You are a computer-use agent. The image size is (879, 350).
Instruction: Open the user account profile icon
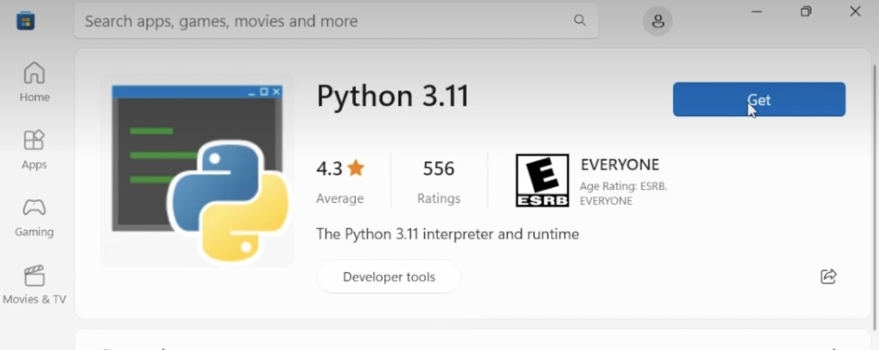(x=658, y=21)
